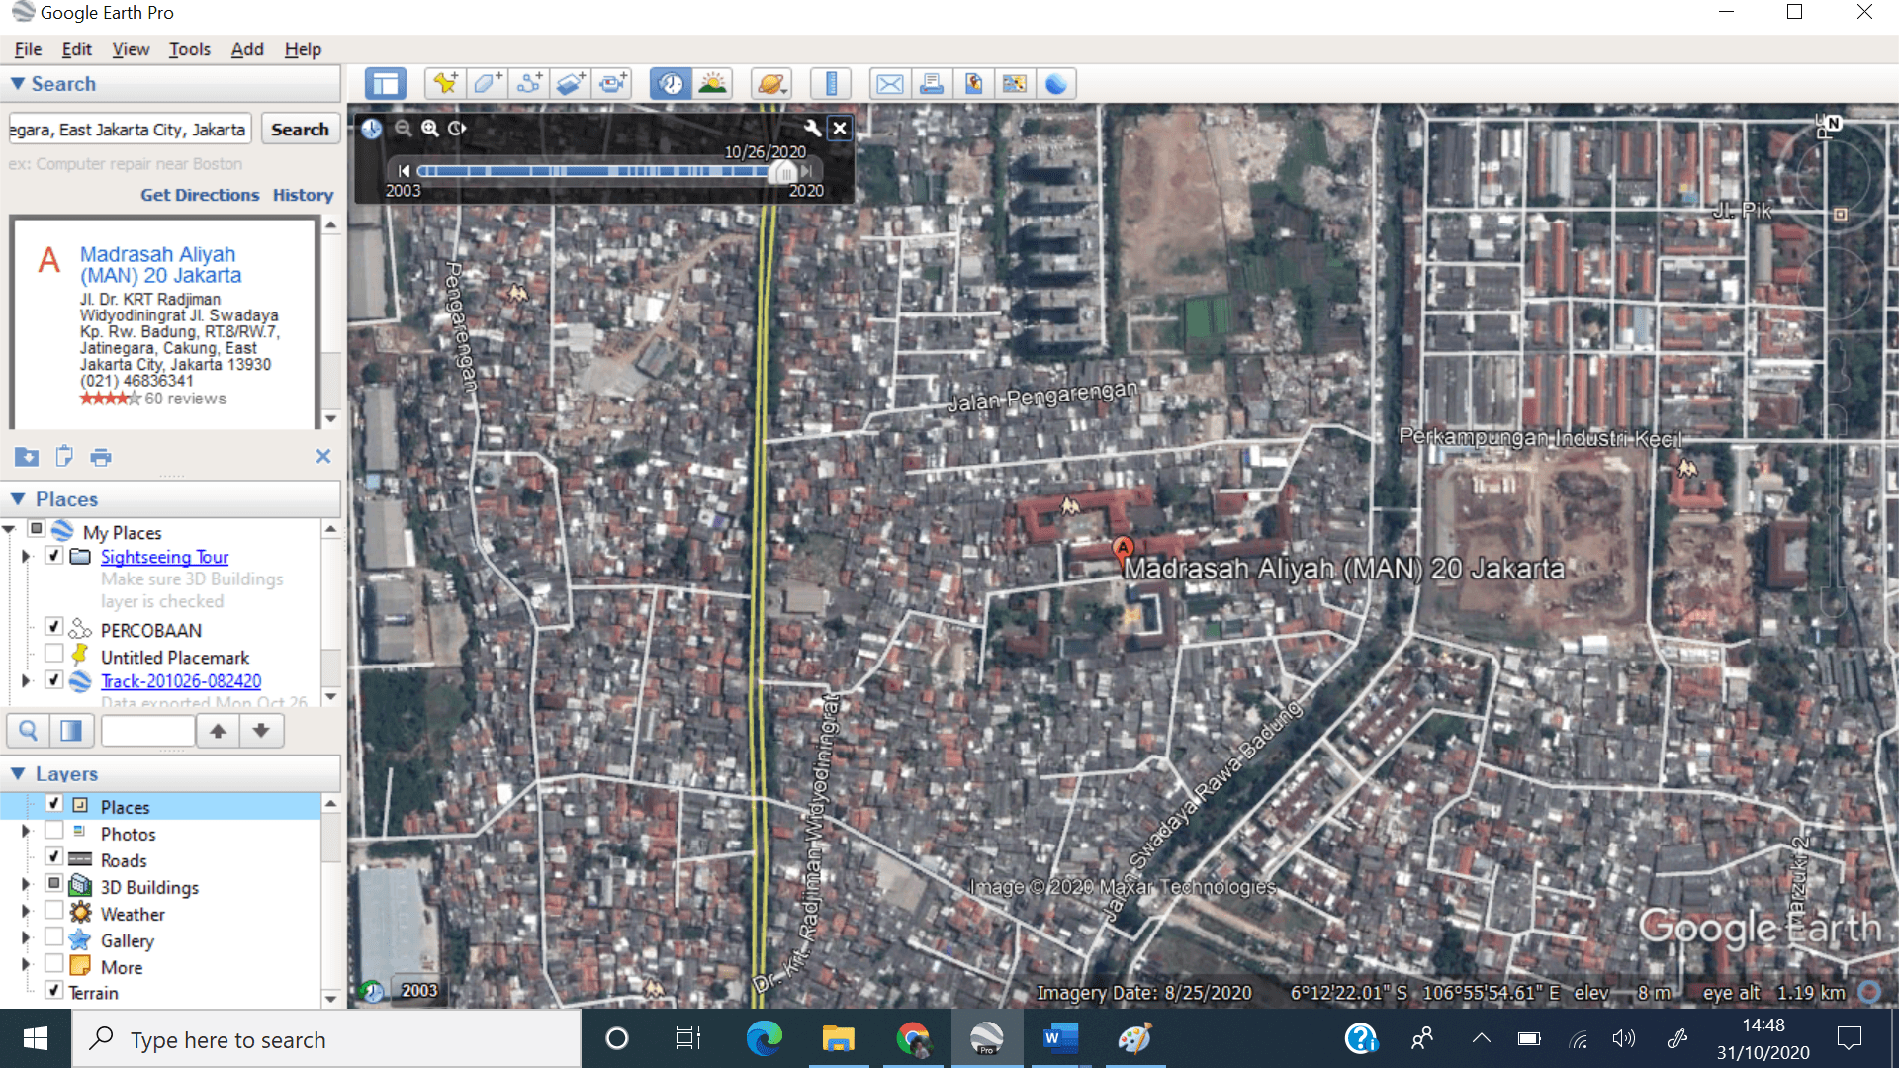The image size is (1899, 1068).
Task: Clear search results X button
Action: pyautogui.click(x=323, y=456)
